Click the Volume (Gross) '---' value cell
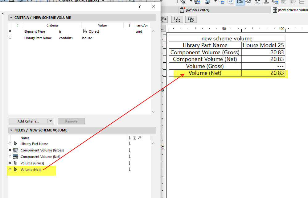The image size is (308, 198). click(263, 66)
